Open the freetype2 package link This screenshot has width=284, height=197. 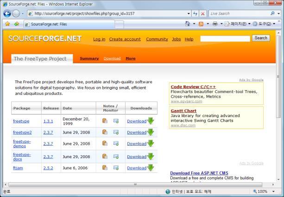(22, 132)
